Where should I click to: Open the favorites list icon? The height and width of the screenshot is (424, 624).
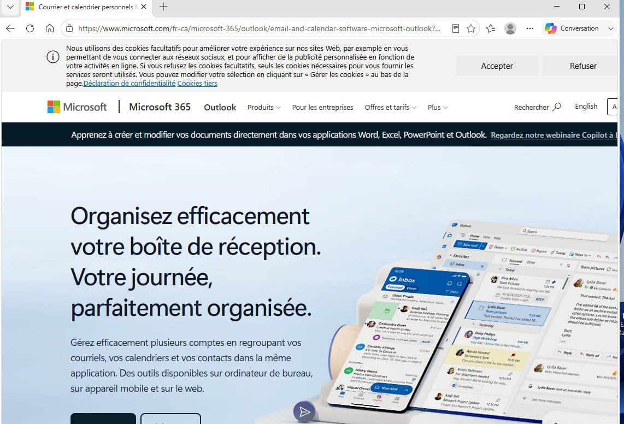491,28
